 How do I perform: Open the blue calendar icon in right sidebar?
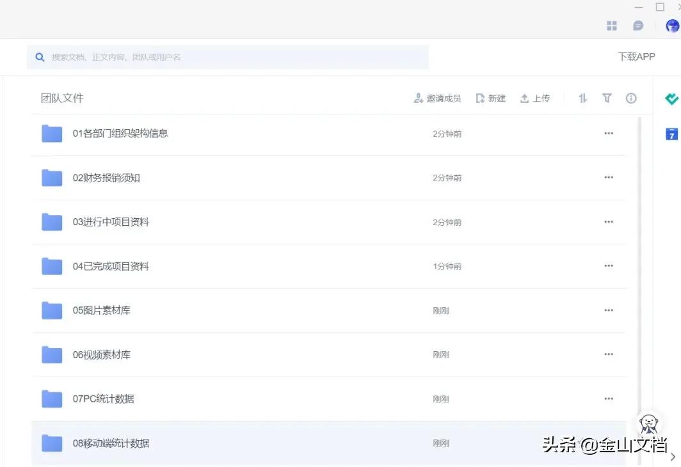pyautogui.click(x=671, y=134)
